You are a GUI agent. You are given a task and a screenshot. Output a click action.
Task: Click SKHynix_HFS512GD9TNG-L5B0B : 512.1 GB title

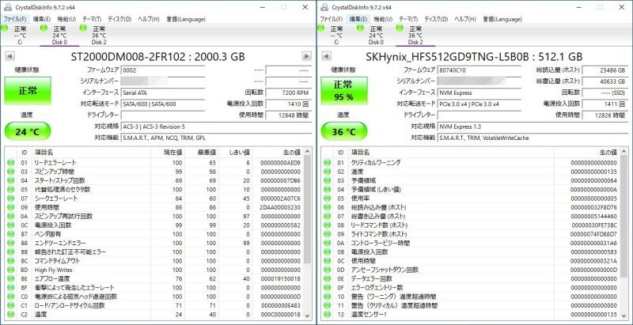(x=474, y=56)
